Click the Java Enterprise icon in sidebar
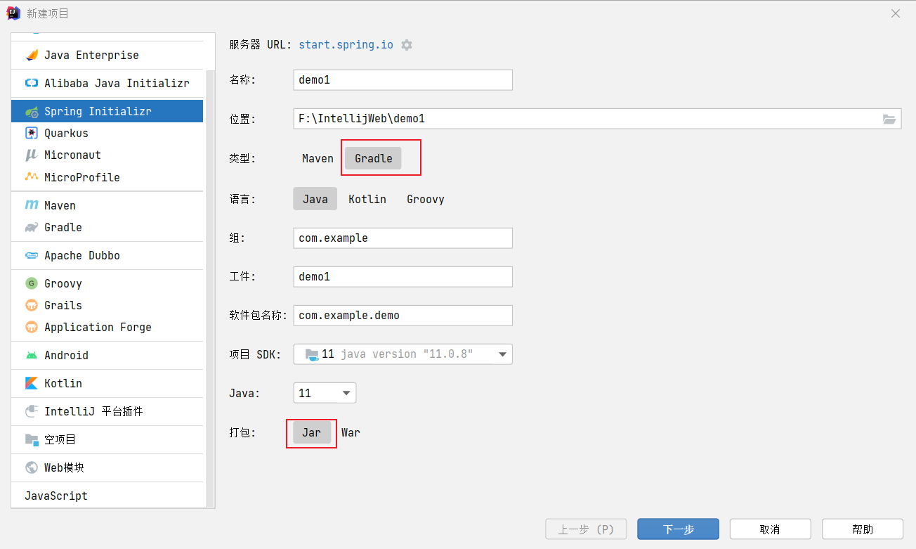916x549 pixels. pyautogui.click(x=32, y=55)
